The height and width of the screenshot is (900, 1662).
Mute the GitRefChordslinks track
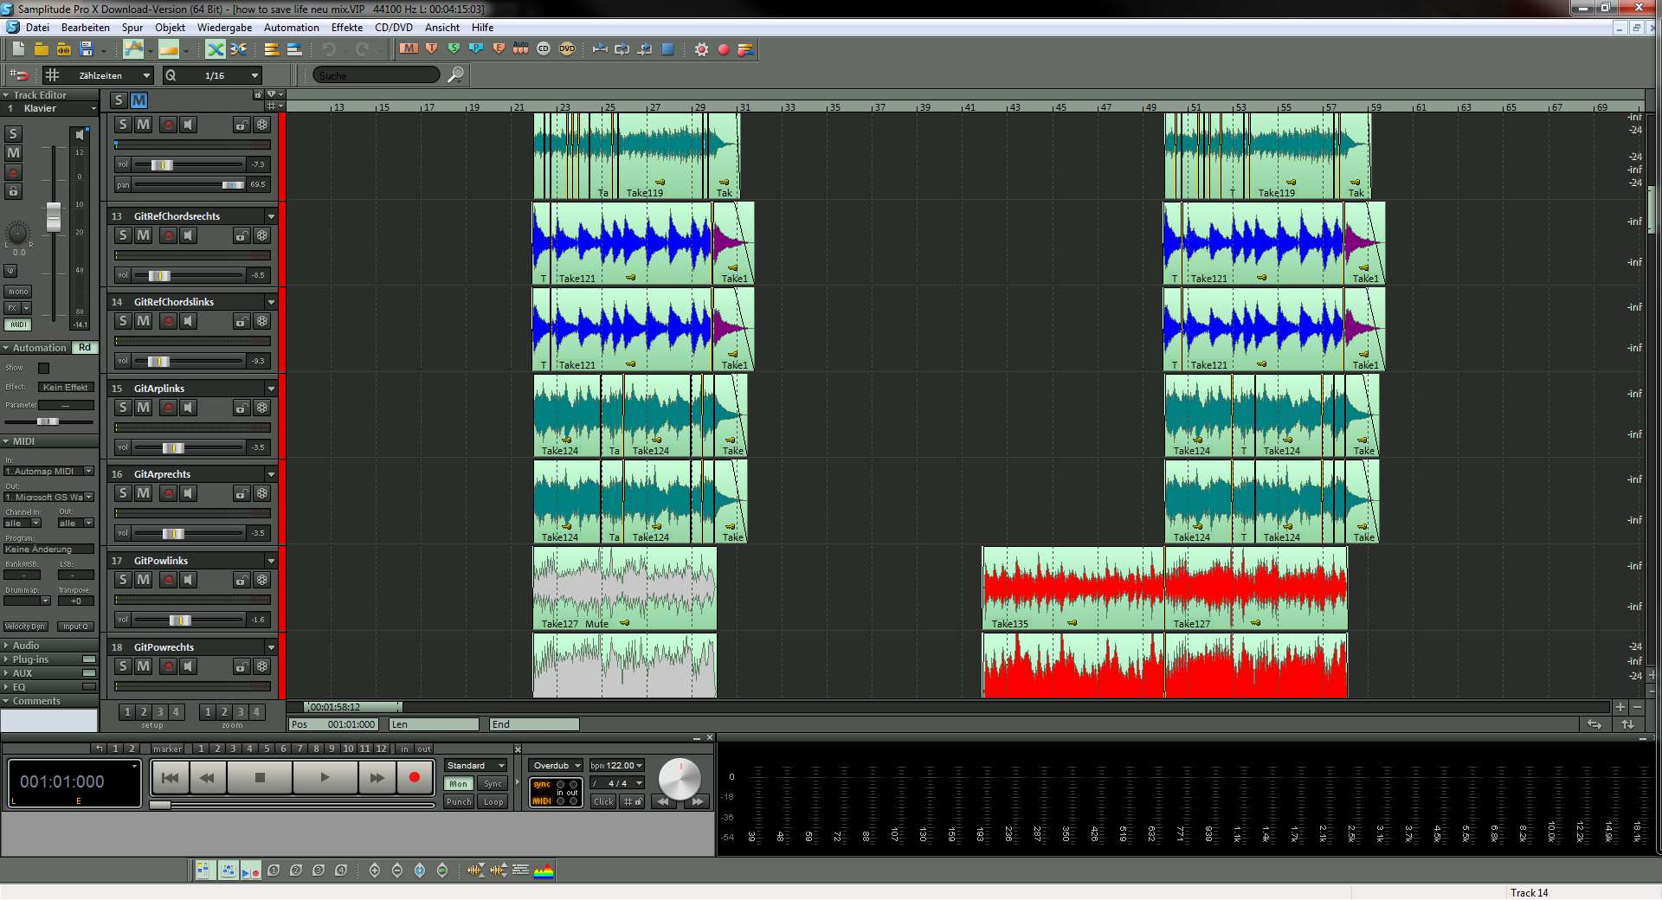click(144, 321)
